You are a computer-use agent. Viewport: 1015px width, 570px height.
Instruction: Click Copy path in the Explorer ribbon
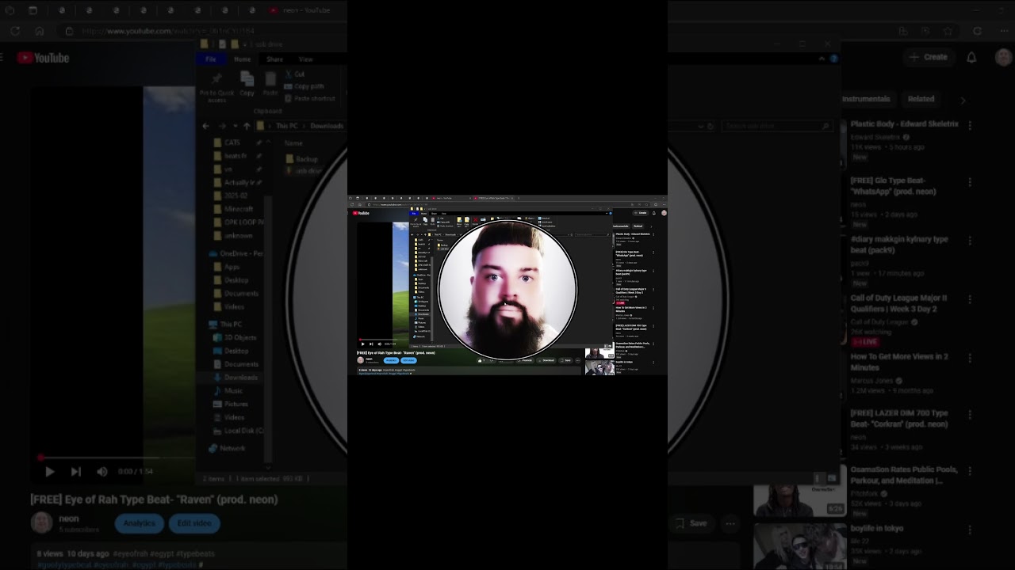[304, 86]
